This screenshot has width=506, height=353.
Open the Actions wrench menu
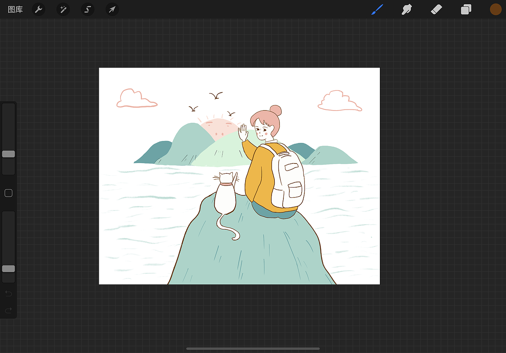tap(38, 9)
